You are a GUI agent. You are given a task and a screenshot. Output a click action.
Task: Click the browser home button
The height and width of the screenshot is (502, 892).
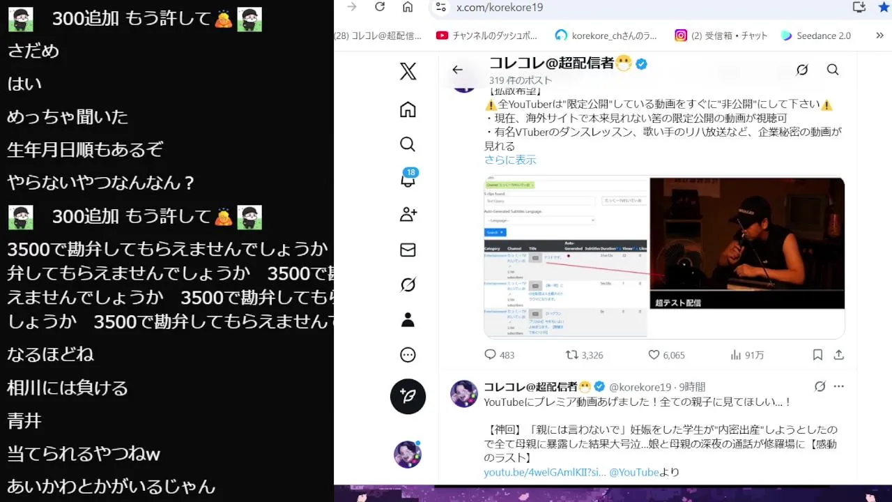click(408, 7)
